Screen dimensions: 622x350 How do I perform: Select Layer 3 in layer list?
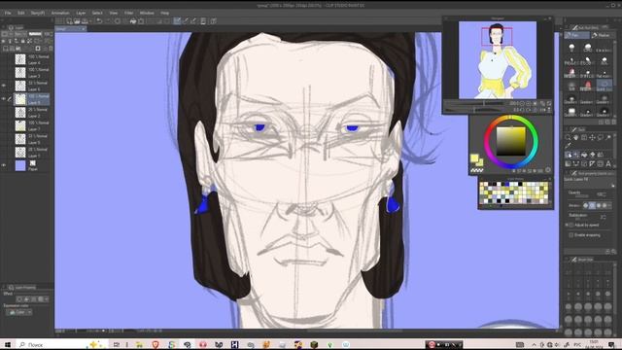coord(32,73)
